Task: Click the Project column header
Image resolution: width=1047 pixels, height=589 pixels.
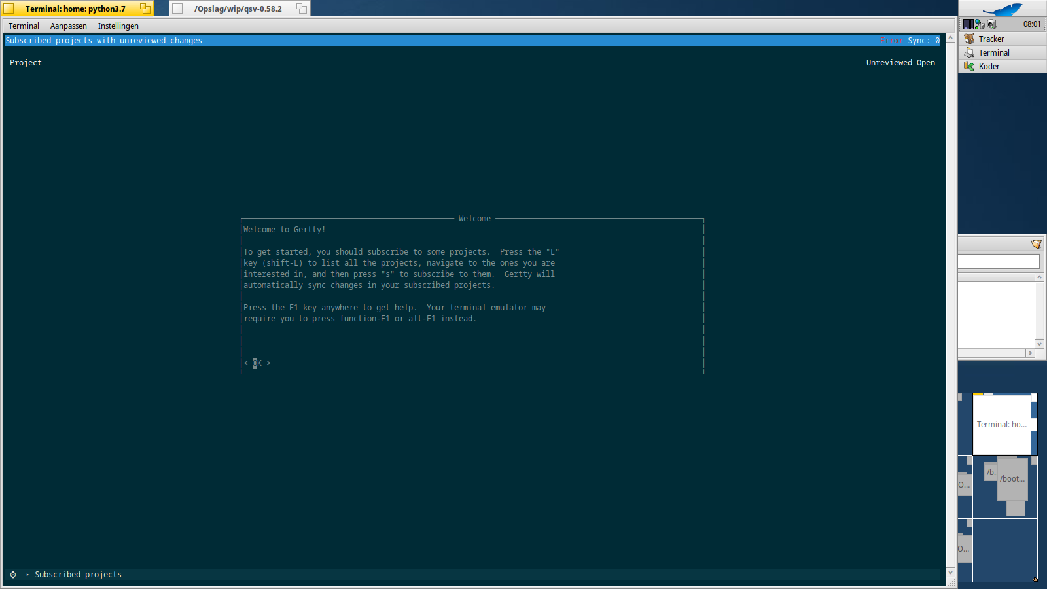Action: click(x=26, y=63)
